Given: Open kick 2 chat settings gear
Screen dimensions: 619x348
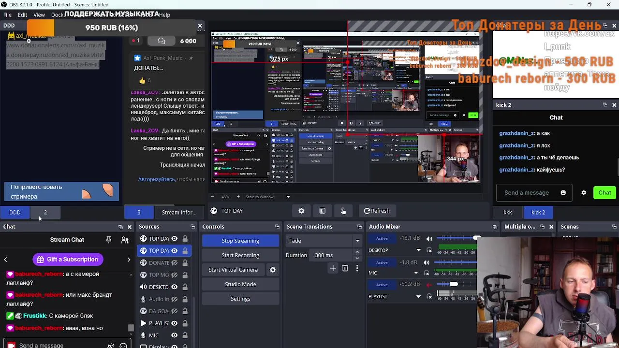Looking at the screenshot, I should (x=584, y=193).
